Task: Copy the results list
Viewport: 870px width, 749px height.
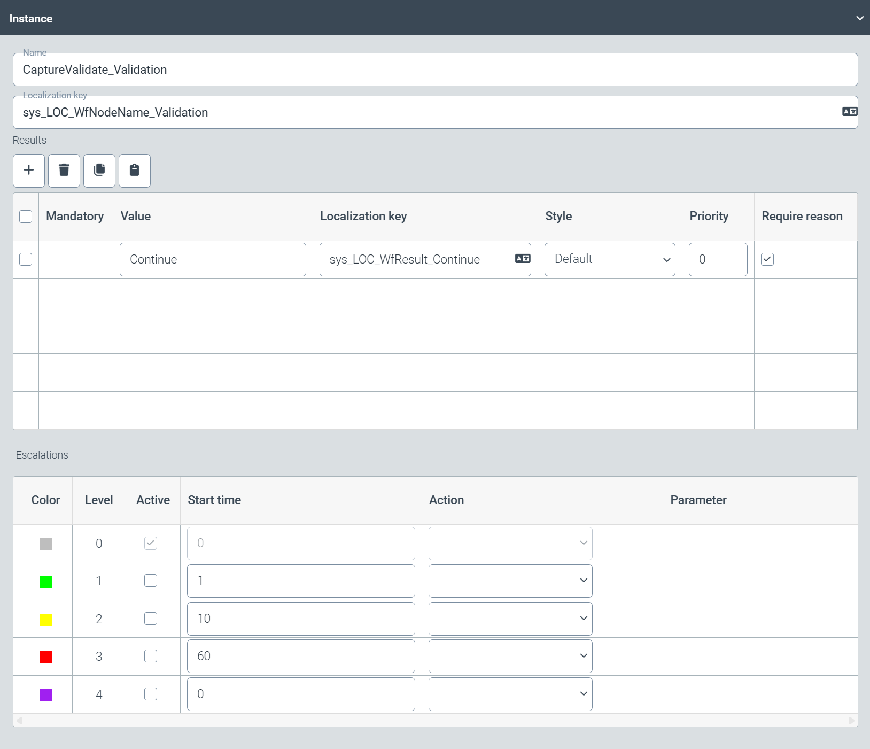Action: (x=99, y=171)
